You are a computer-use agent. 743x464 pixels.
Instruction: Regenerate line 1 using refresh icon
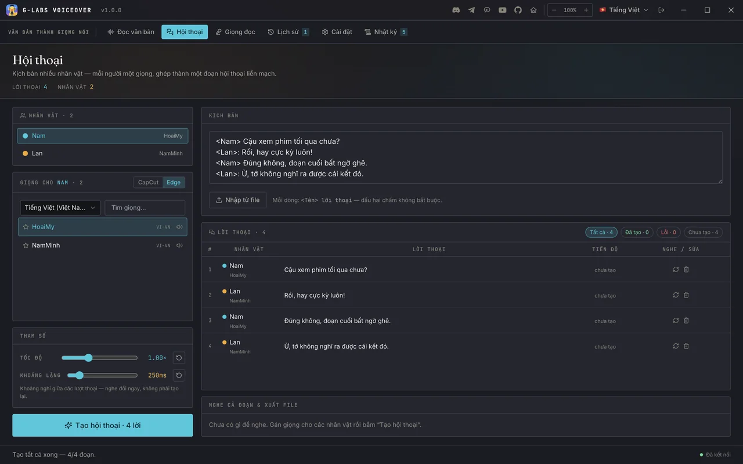pos(676,270)
